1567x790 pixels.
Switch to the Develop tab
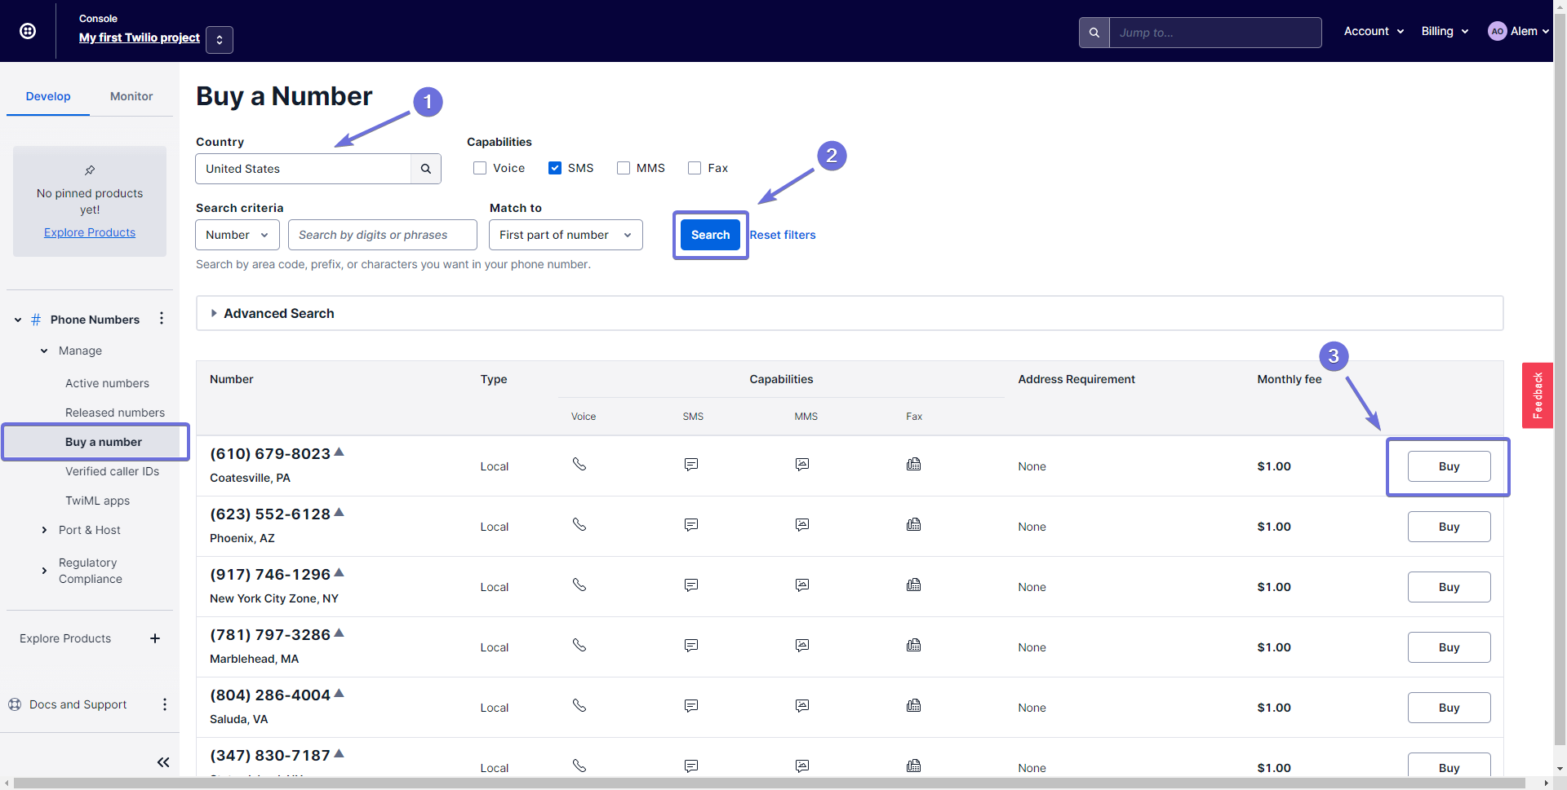click(x=48, y=96)
